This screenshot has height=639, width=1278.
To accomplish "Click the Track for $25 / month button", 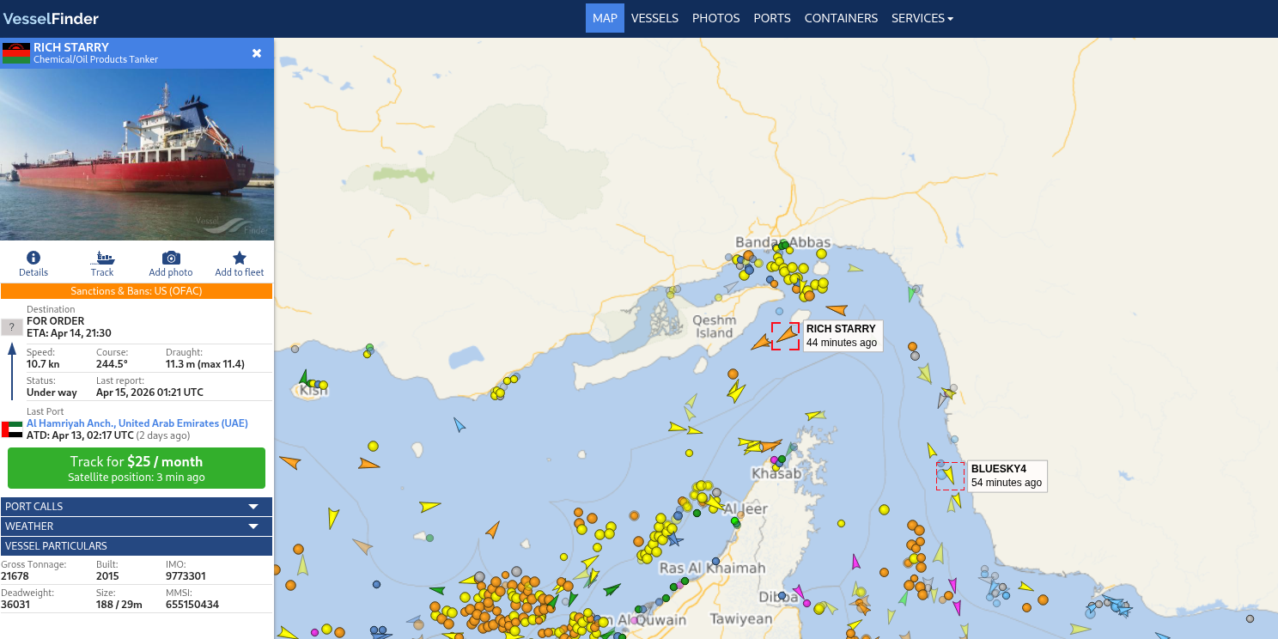I will pos(137,468).
